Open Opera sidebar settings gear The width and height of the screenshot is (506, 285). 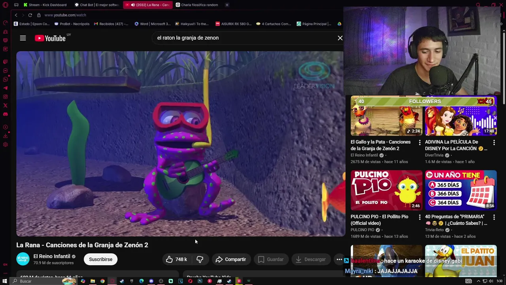[5, 144]
